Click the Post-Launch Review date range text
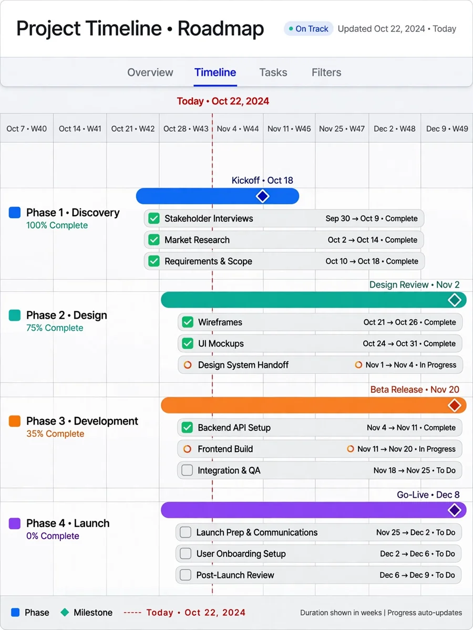Viewport: 473px width, 630px height. 417,575
